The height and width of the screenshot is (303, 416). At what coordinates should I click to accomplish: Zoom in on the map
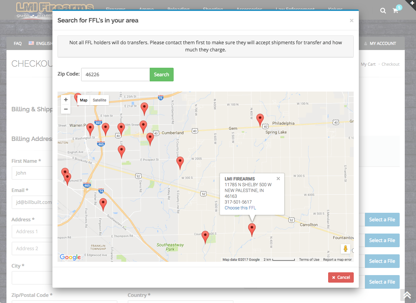tap(66, 100)
